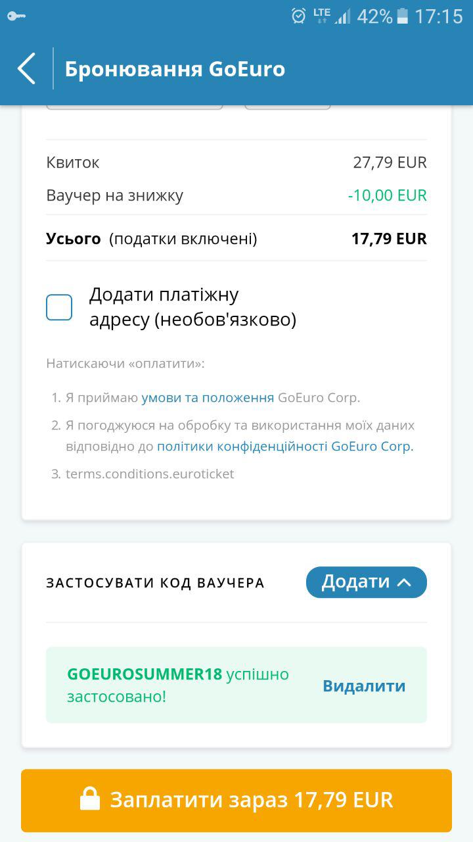Remove voucher with "Видалити"
This screenshot has width=473, height=842.
pos(364,686)
